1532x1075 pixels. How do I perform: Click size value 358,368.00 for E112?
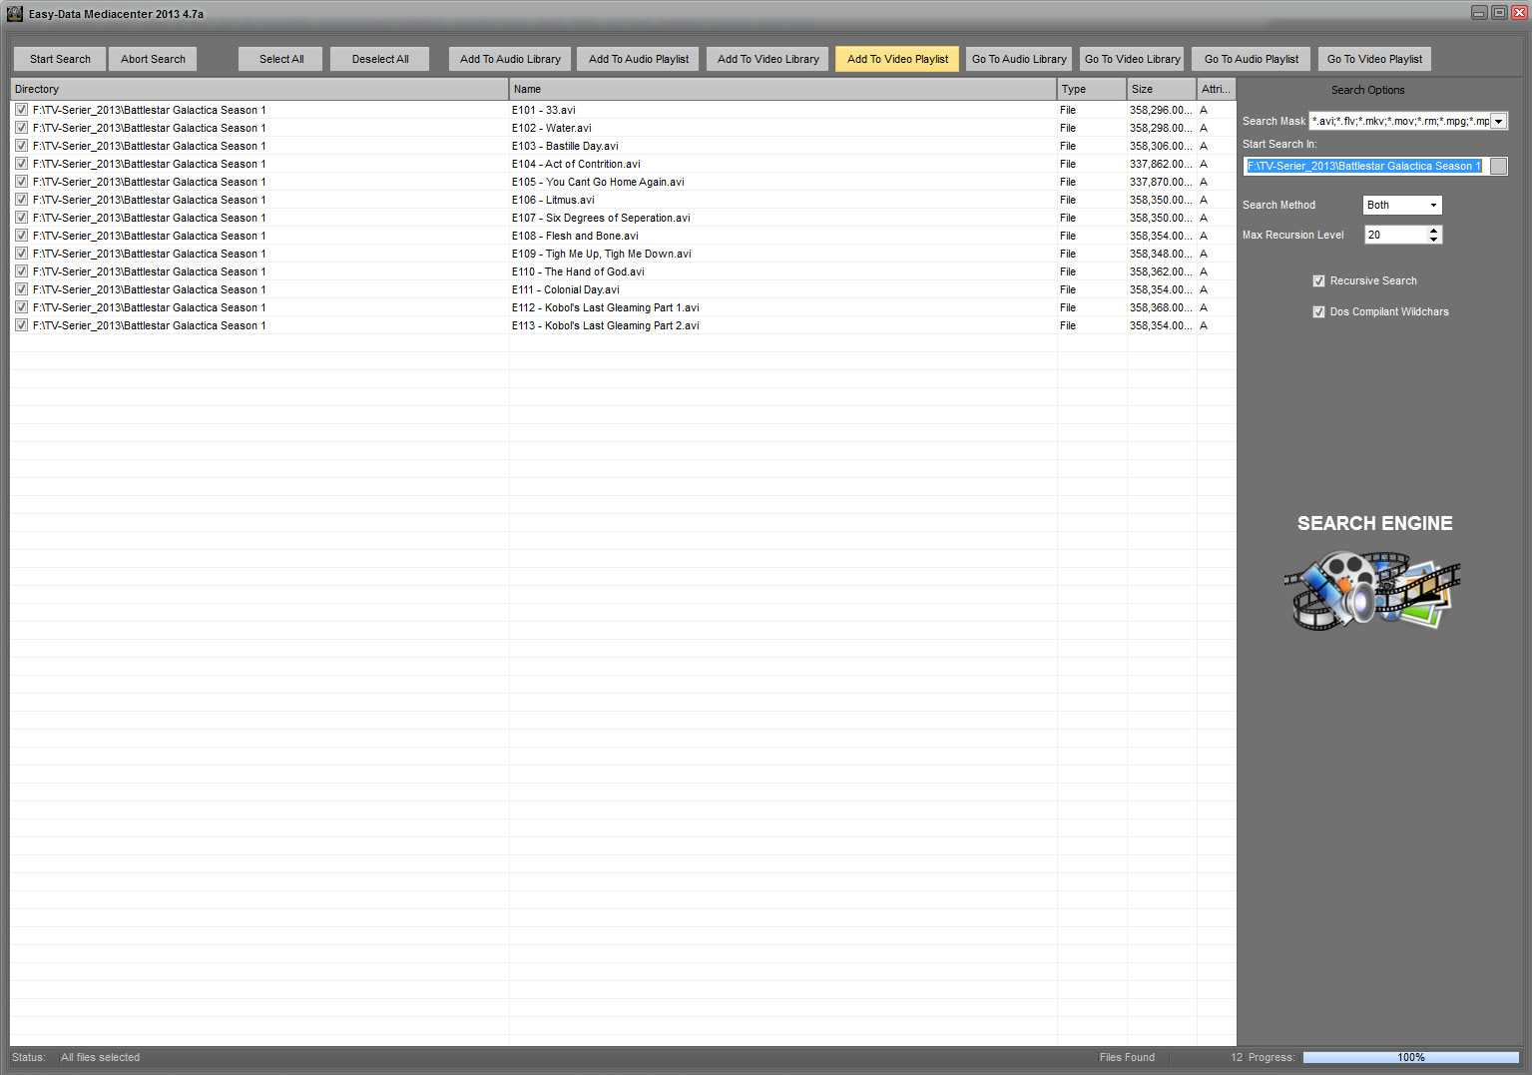[1161, 307]
